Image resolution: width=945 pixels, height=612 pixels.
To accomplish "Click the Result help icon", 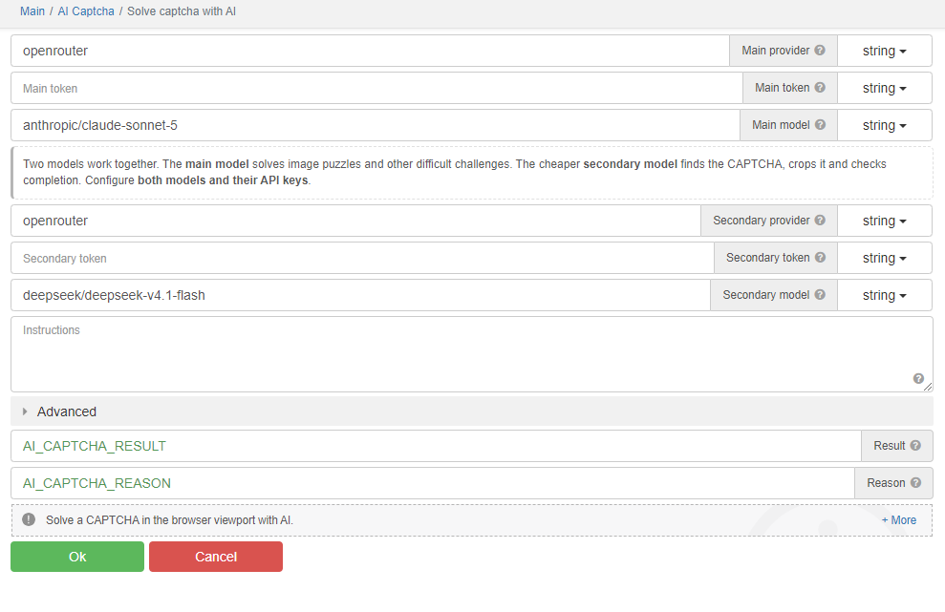I will tap(915, 446).
